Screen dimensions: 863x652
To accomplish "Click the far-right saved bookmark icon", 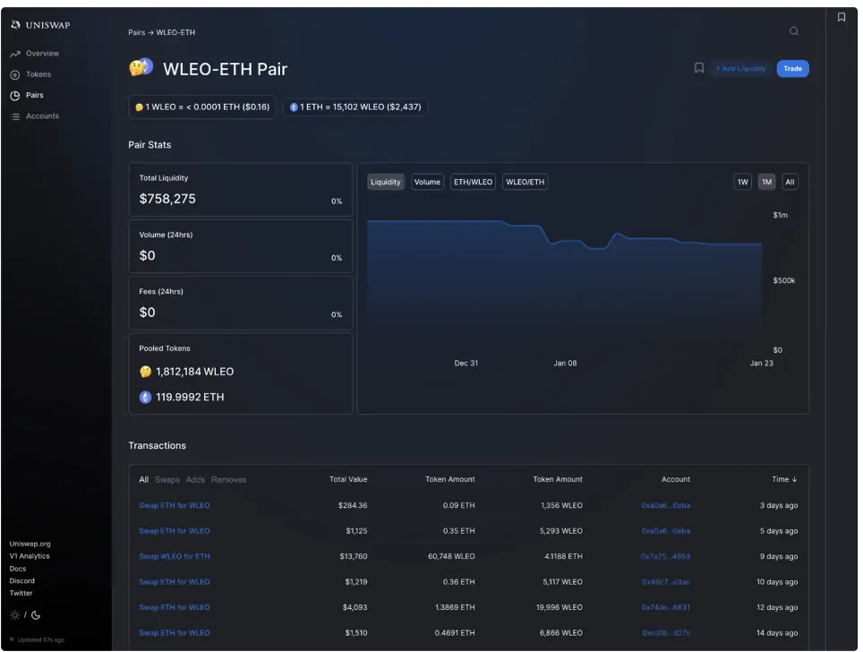I will click(841, 17).
